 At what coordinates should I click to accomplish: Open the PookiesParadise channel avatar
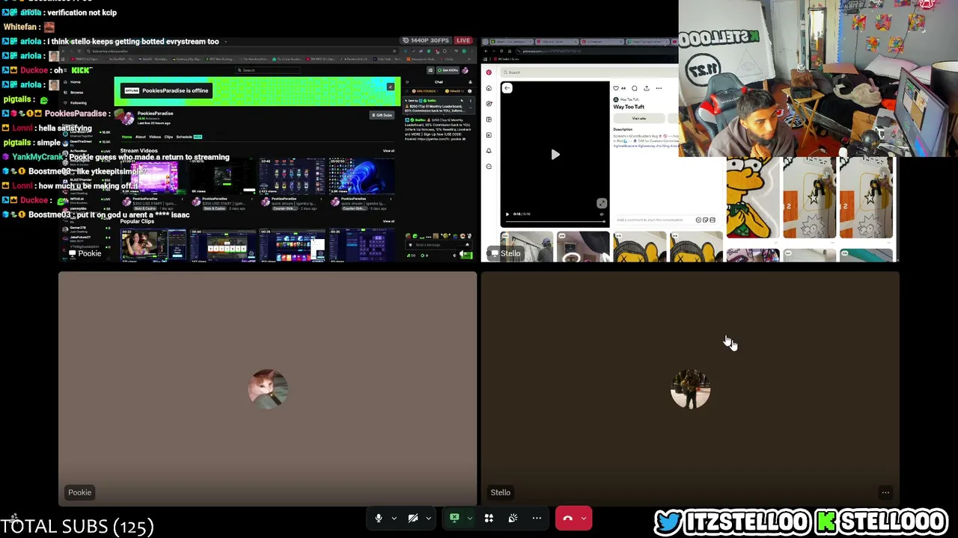[126, 117]
